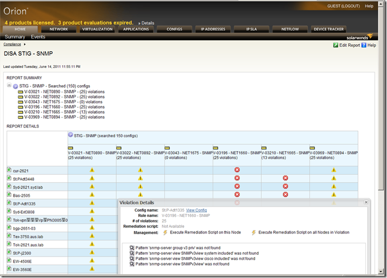Click the report icon beside bgp-2651-03

click(9, 227)
